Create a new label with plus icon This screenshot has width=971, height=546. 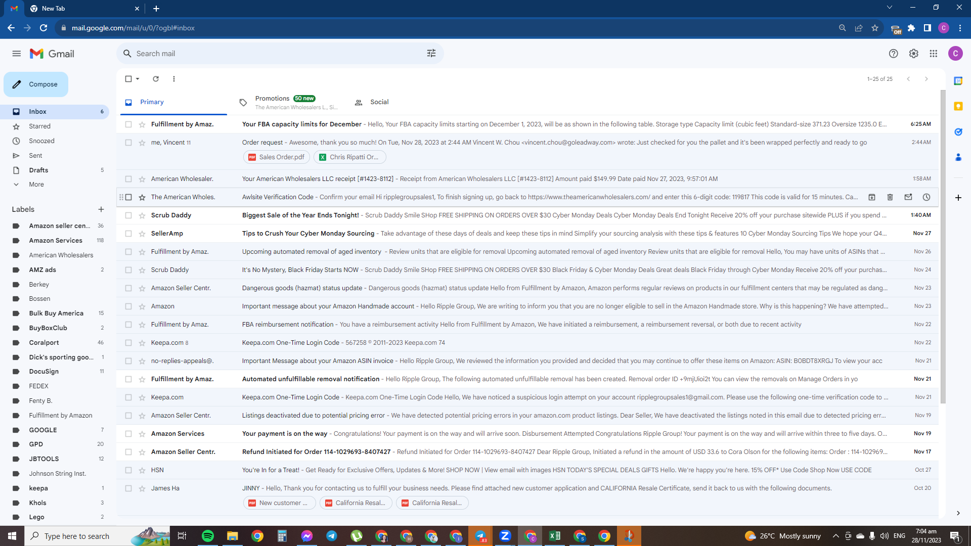[101, 209]
